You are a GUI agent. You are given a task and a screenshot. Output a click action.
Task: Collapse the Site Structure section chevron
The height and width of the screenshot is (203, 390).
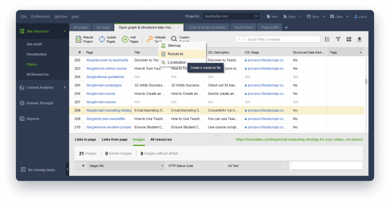tap(64, 31)
